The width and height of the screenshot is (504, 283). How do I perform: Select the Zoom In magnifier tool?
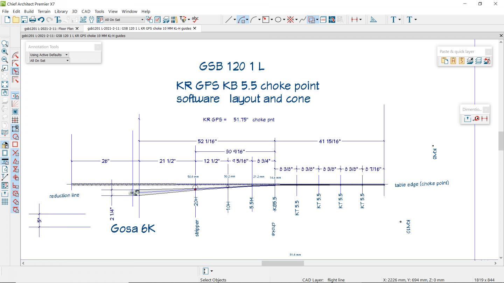pos(5,52)
